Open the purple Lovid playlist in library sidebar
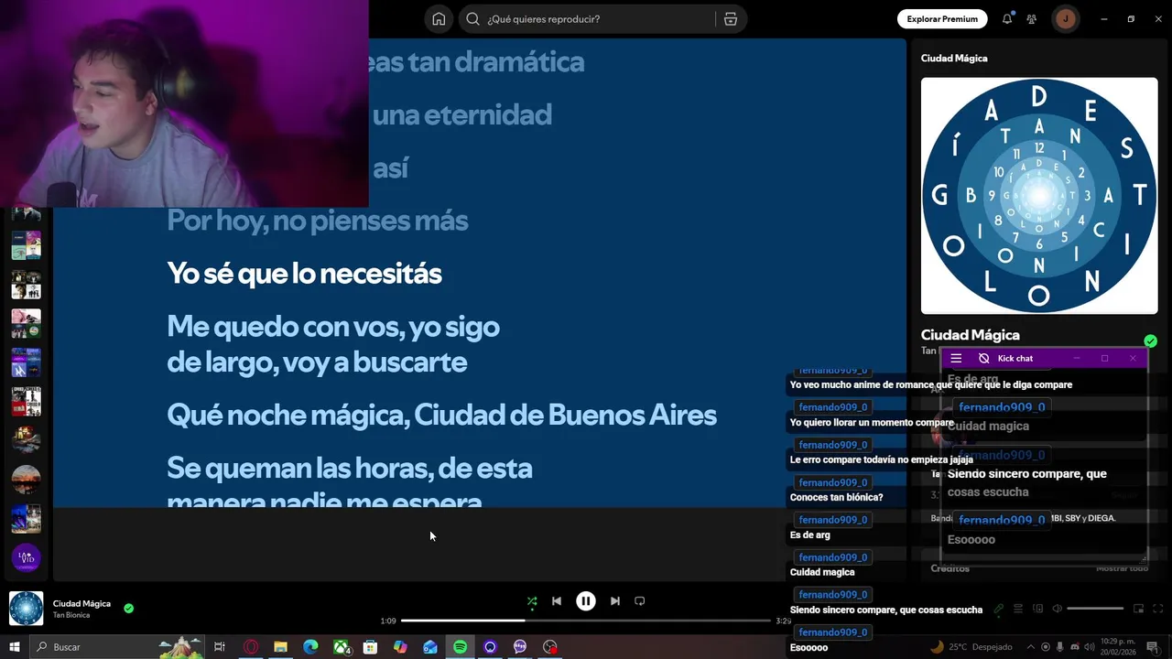Viewport: 1172px width, 659px height. pos(26,557)
